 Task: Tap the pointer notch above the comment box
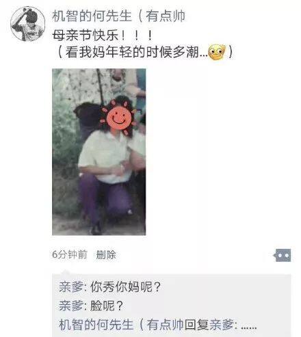(66, 271)
